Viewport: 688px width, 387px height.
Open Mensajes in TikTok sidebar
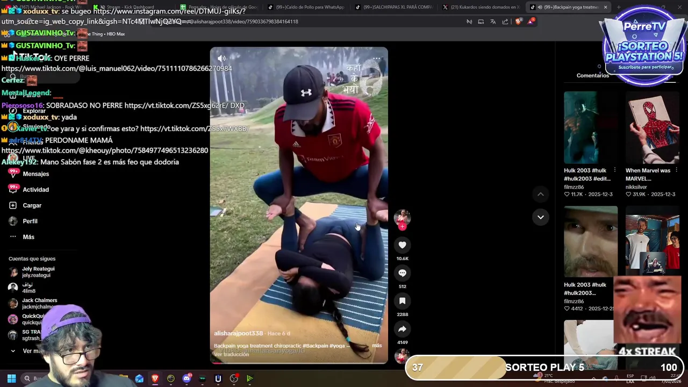35,174
